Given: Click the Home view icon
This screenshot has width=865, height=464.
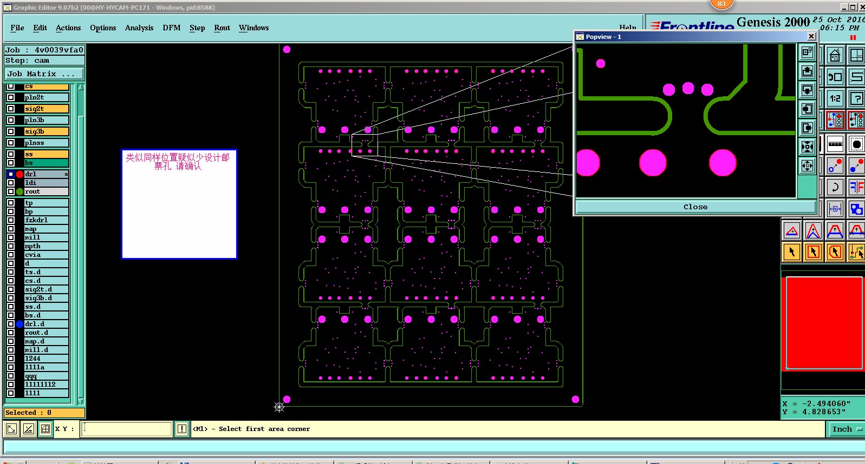Looking at the screenshot, I should 835,55.
